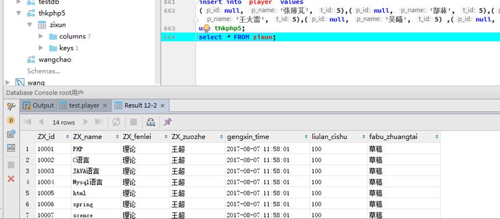Click the red X close icon in sidebar
Image resolution: width=500 pixels, height=219 pixels.
point(11,178)
